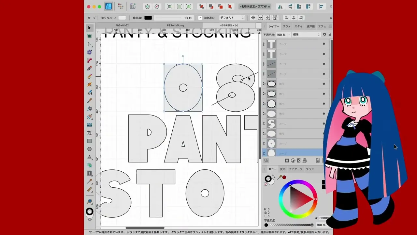
Task: Open the Layers panel options menu
Action: click(x=330, y=26)
